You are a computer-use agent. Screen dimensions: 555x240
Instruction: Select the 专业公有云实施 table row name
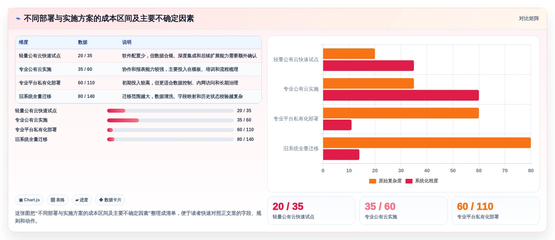tap(35, 69)
